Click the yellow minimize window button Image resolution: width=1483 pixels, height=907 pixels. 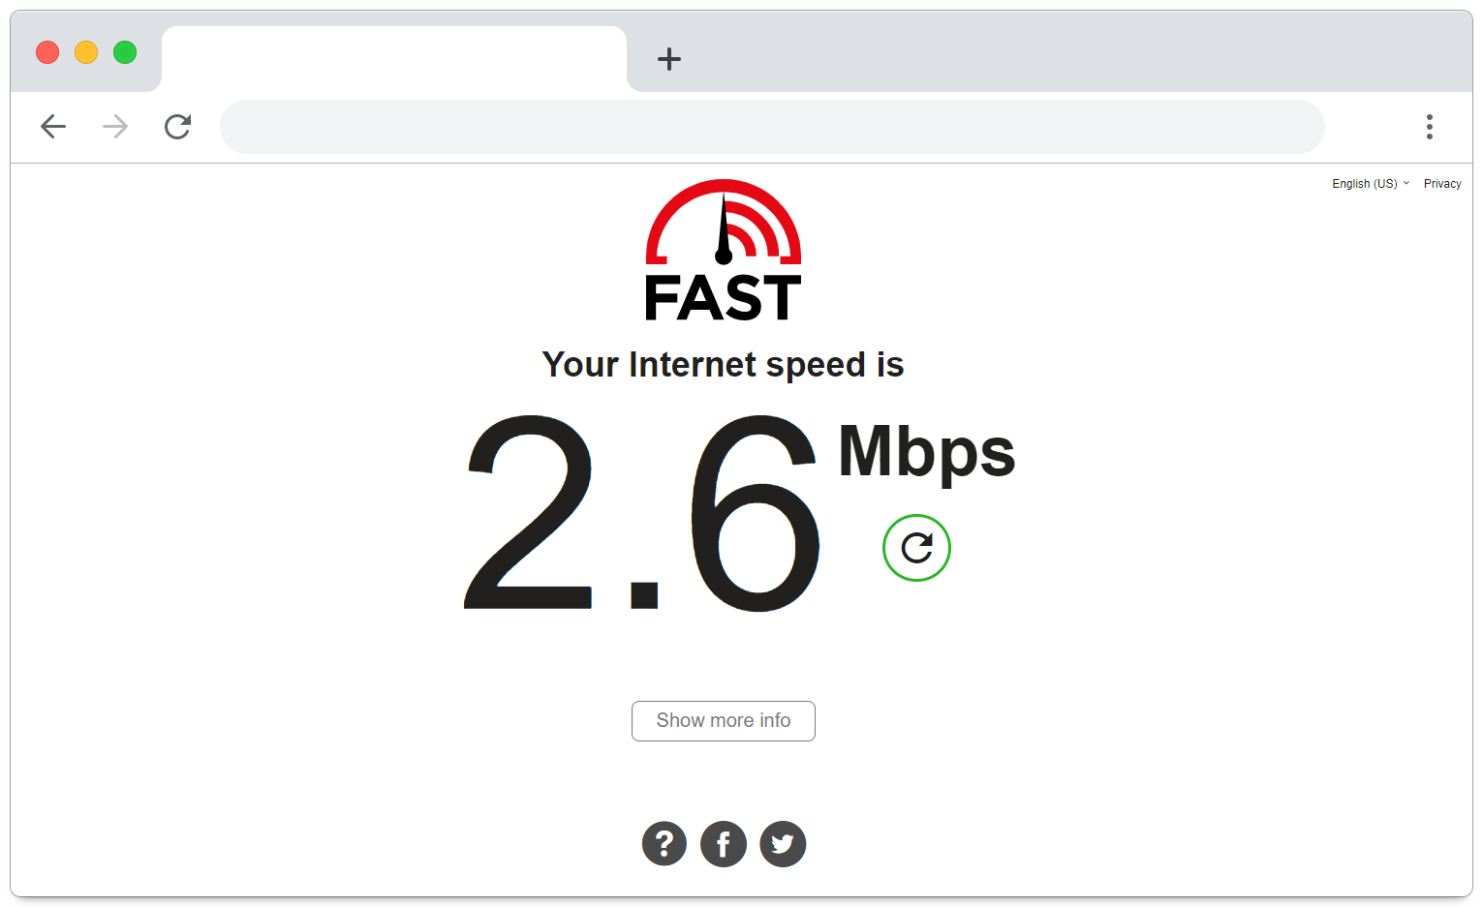point(86,52)
